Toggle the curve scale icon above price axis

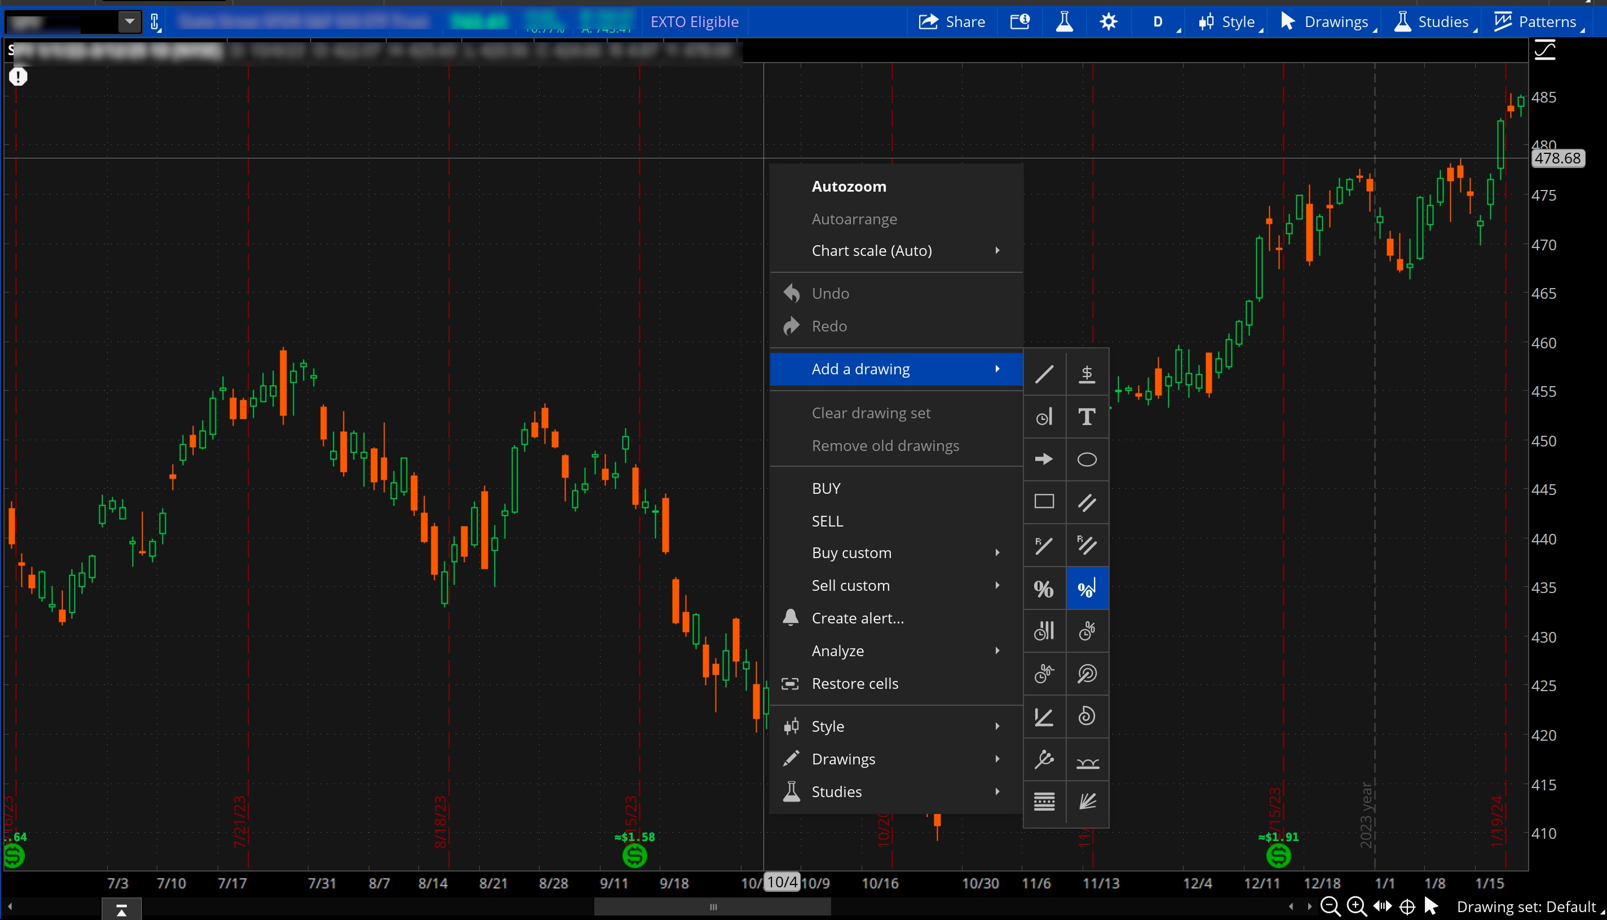tap(1545, 50)
